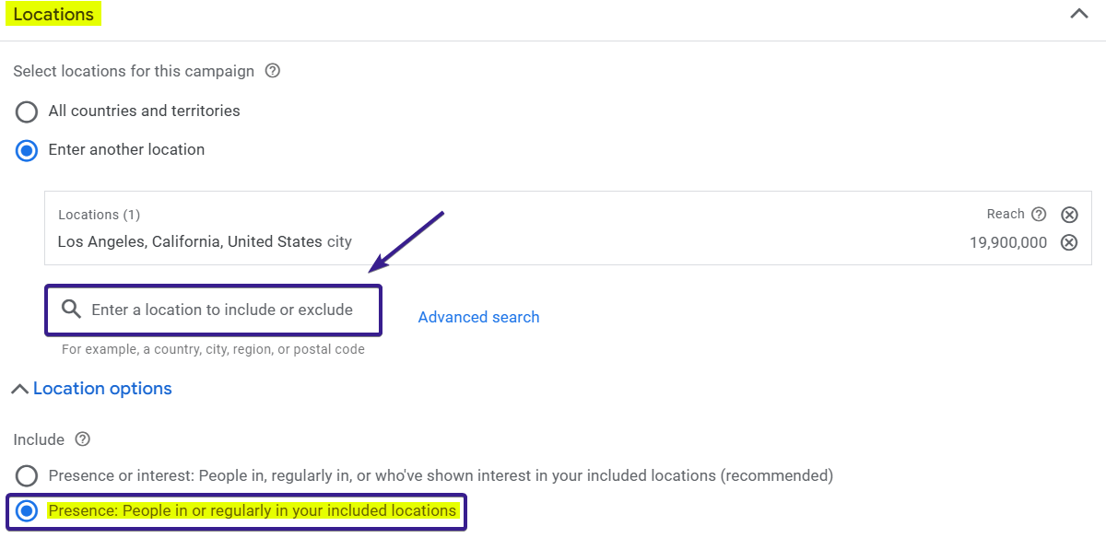Click the 'Reach' column label
The width and height of the screenshot is (1106, 538).
point(1005,214)
